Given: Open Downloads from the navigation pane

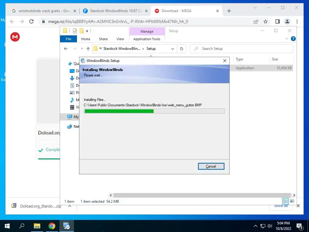Looking at the screenshot, I should coord(75,78).
